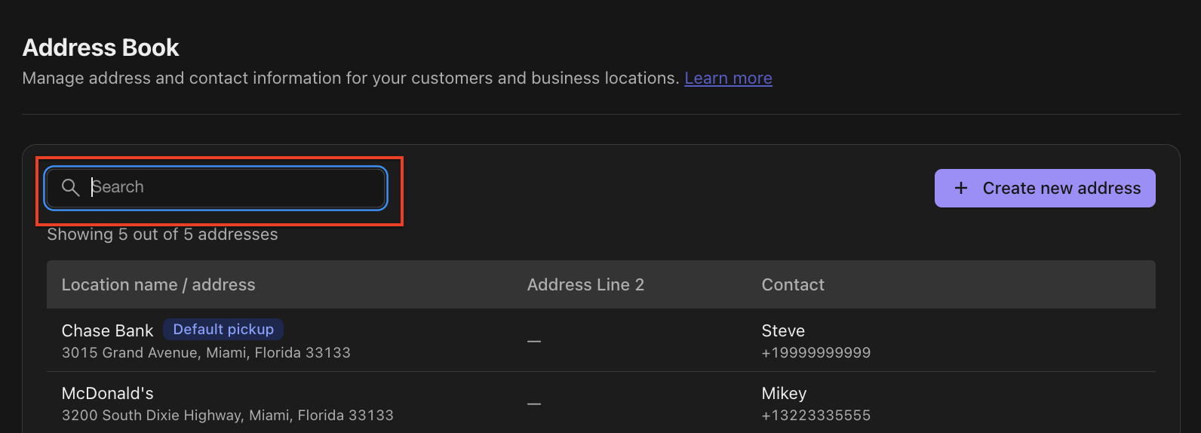Click the Address Book heading
The image size is (1201, 433).
(x=100, y=48)
